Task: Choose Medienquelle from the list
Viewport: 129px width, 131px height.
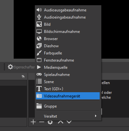Action: (68, 67)
